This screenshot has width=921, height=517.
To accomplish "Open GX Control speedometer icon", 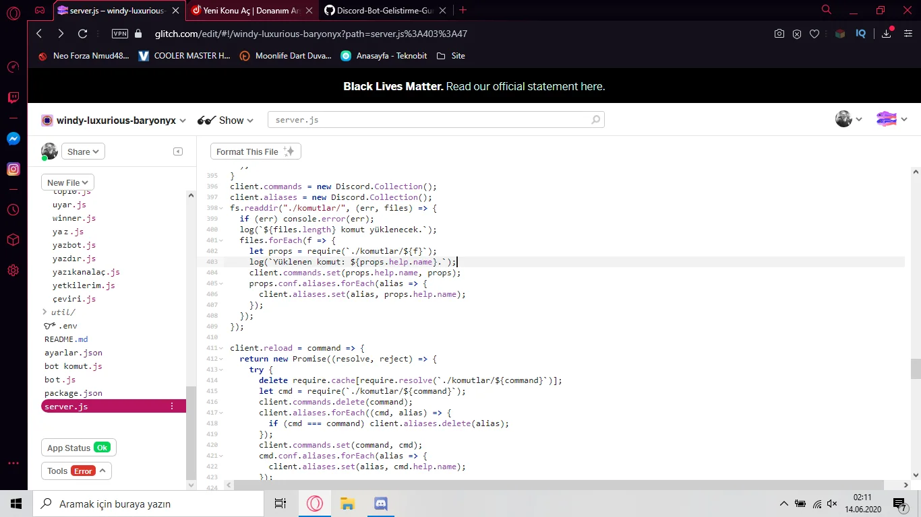I will tap(13, 67).
